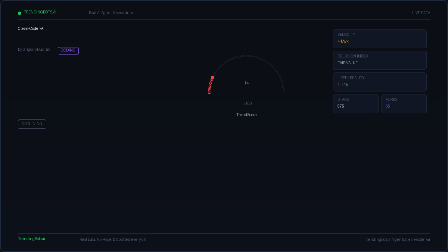Viewport: 448px width, 252px height.
Task: Click the CODING category tag
Action: tap(68, 50)
